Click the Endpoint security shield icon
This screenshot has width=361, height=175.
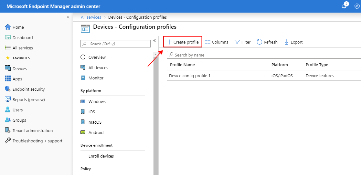(8, 89)
